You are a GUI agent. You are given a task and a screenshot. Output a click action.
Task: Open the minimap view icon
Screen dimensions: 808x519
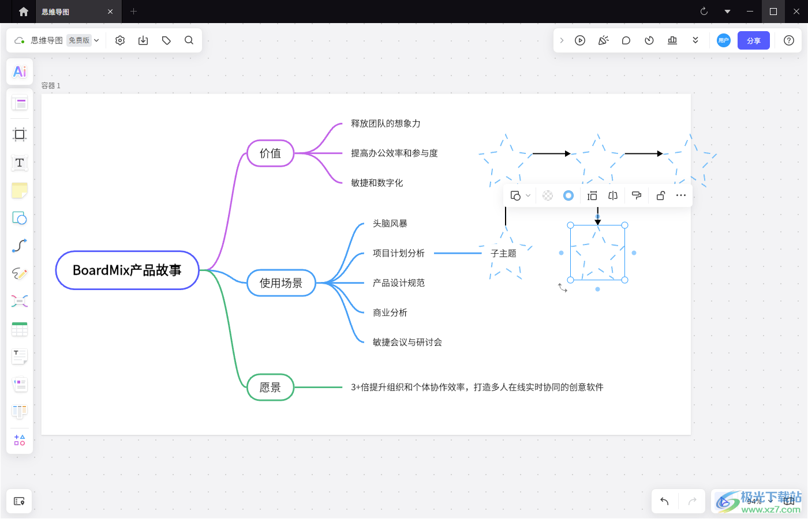[789, 501]
